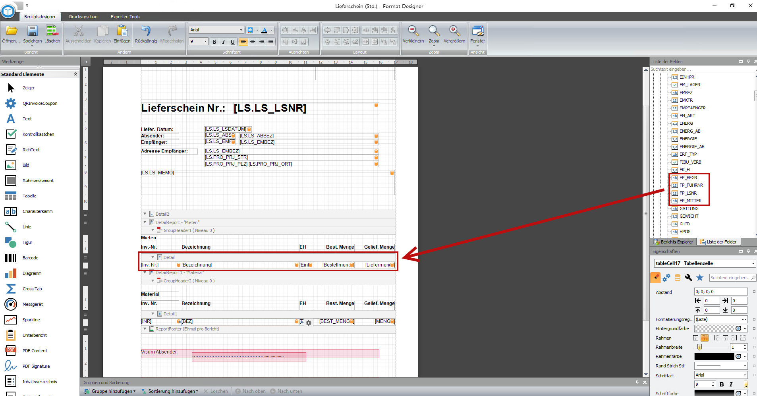Viewport: 757px width, 396px height.
Task: Open the Experten Tools tab
Action: pos(125,17)
